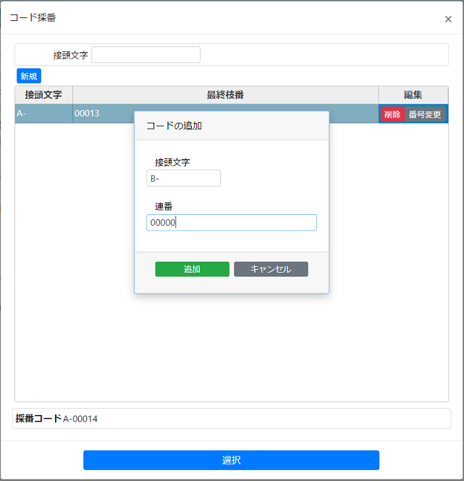Click the コードの追加 popup title bar
This screenshot has width=464, height=481.
tap(231, 125)
